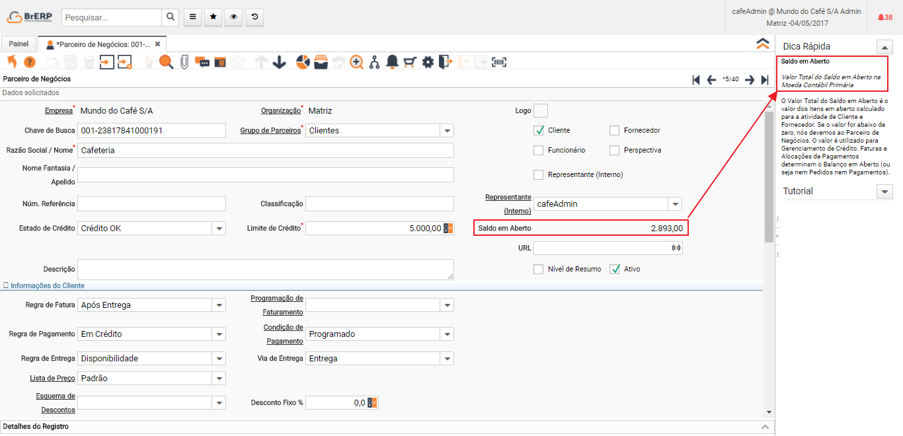Click the magnifying glass find record icon

click(x=166, y=62)
